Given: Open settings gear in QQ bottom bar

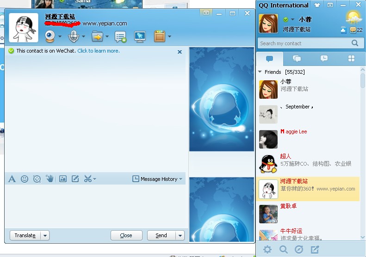Looking at the screenshot, I should (267, 250).
